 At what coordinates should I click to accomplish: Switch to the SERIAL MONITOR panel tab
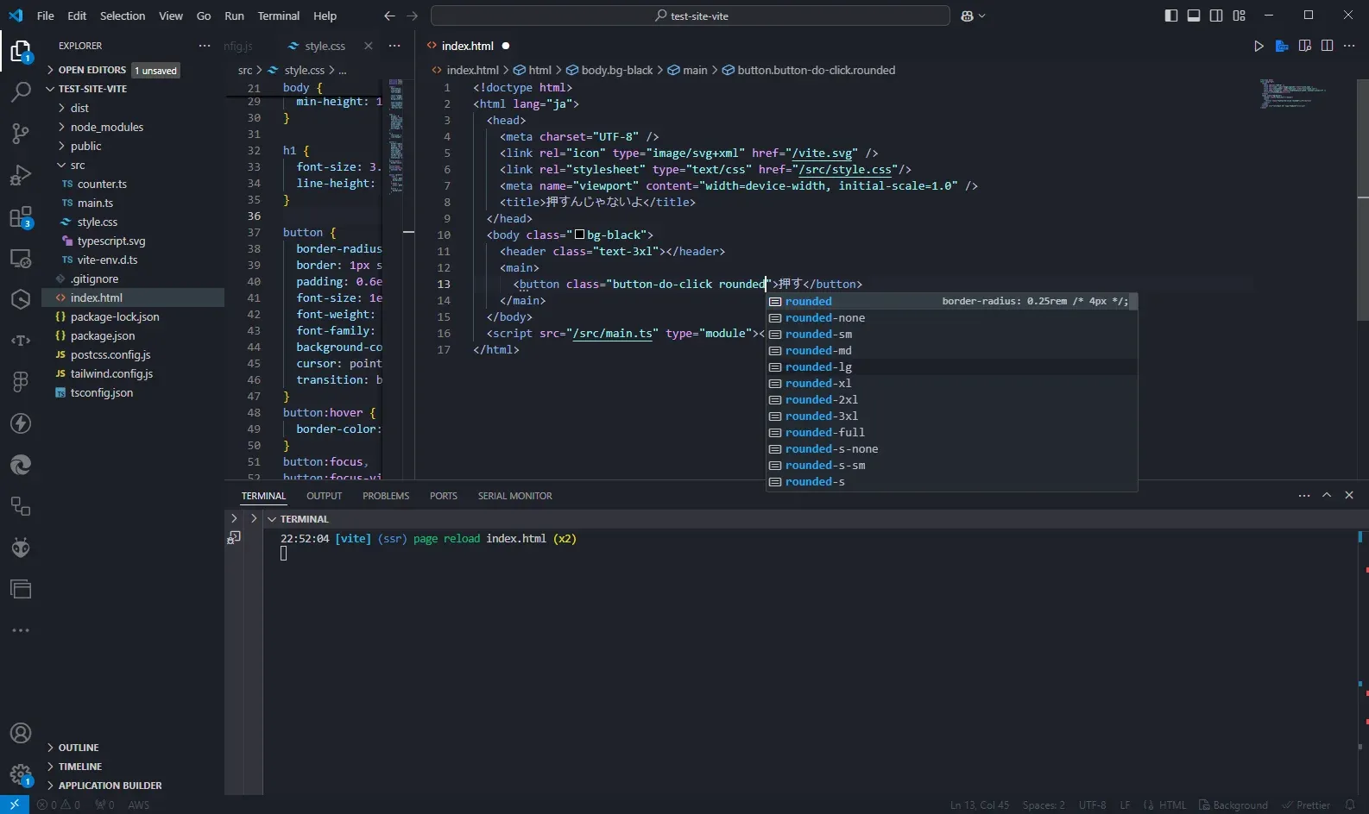point(515,496)
